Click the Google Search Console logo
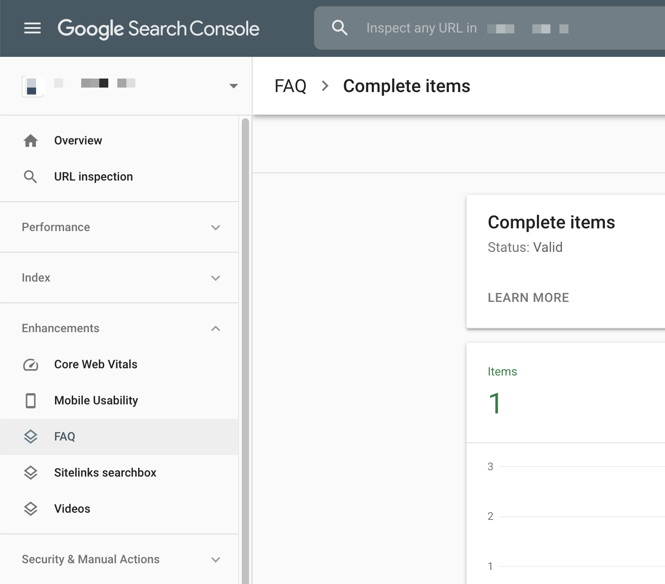Viewport: 665px width, 584px height. pyautogui.click(x=158, y=29)
